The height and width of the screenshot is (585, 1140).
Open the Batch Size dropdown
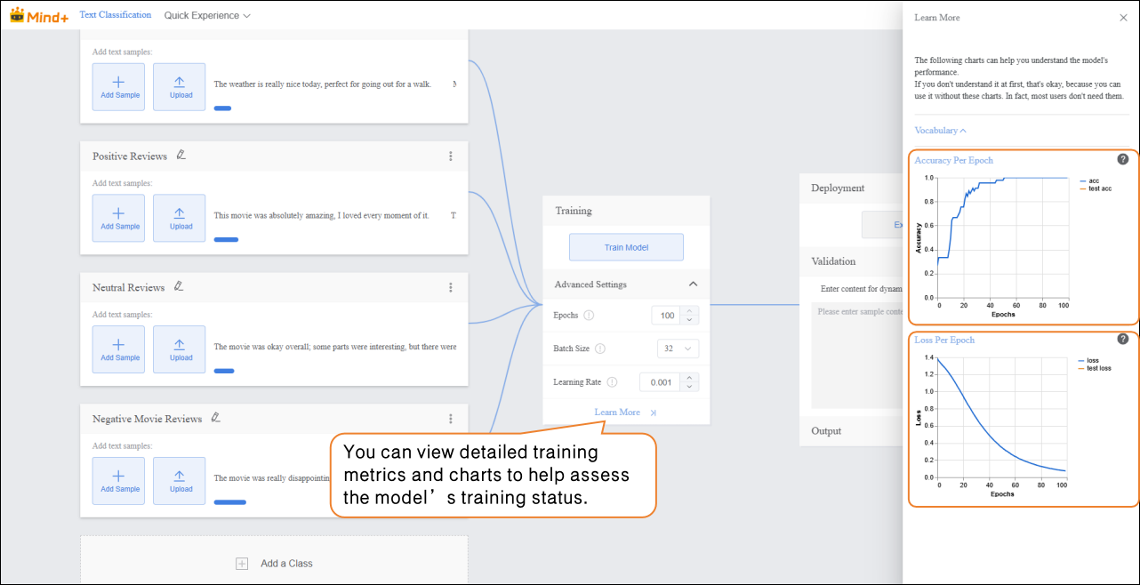coord(678,349)
